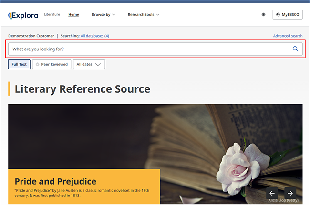This screenshot has height=206, width=310.
Task: Click the Literature label beside the logo
Action: click(52, 14)
